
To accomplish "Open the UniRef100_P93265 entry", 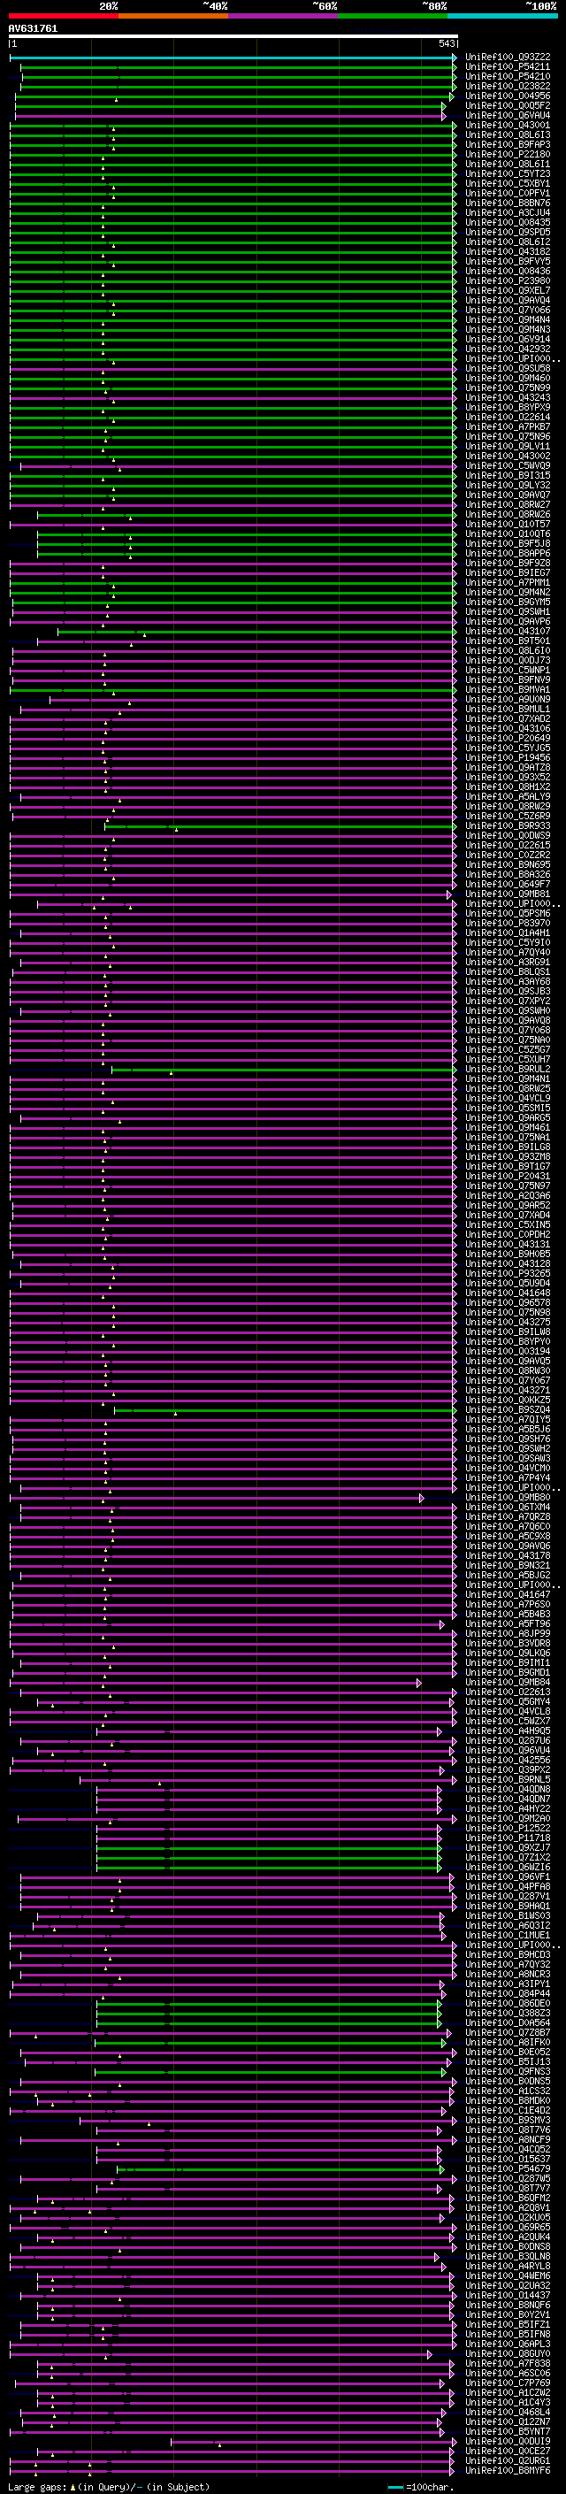I will coord(508,1273).
